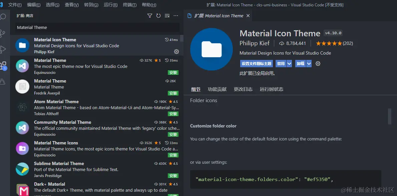
Task: Click the star rating (202)
Action: coord(334,44)
